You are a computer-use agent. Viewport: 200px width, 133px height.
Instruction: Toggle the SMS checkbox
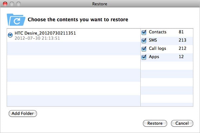144,40
